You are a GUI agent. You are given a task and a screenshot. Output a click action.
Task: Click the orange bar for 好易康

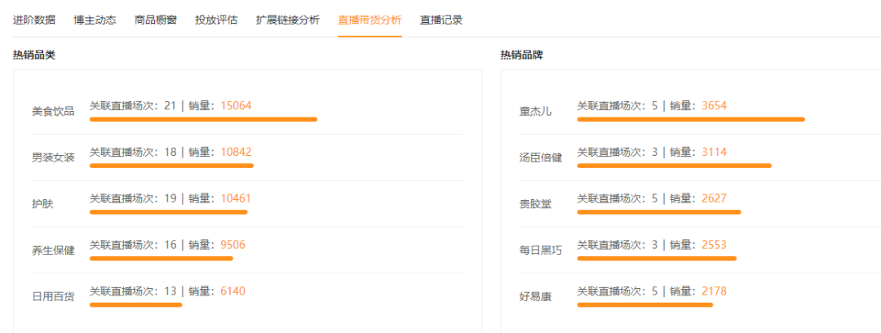click(644, 304)
